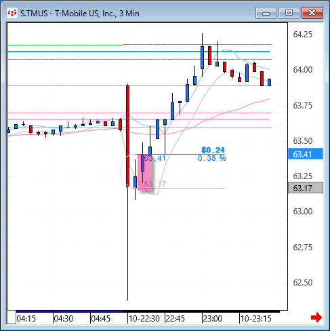Click the 63.17 gray price label
The height and width of the screenshot is (331, 330).
tap(306, 188)
